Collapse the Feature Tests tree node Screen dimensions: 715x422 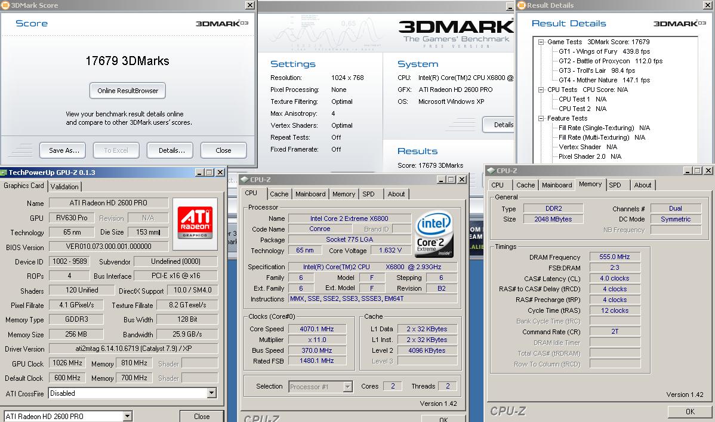(x=541, y=119)
